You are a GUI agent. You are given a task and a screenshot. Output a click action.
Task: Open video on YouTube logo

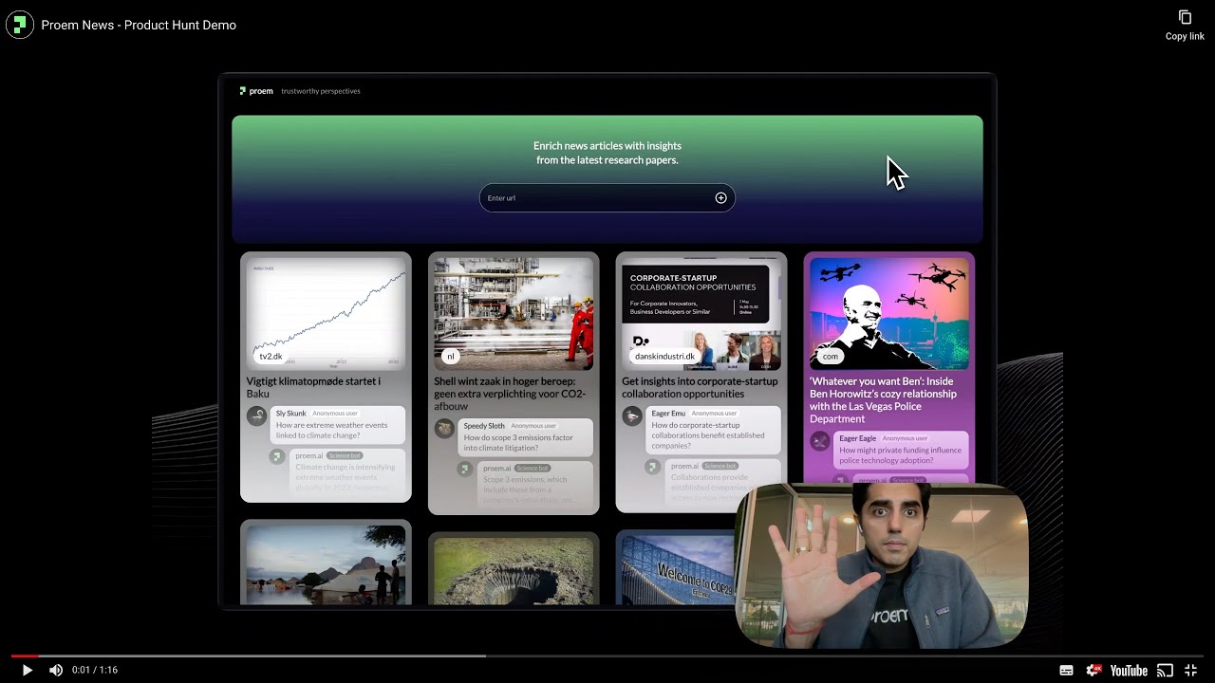[1129, 670]
